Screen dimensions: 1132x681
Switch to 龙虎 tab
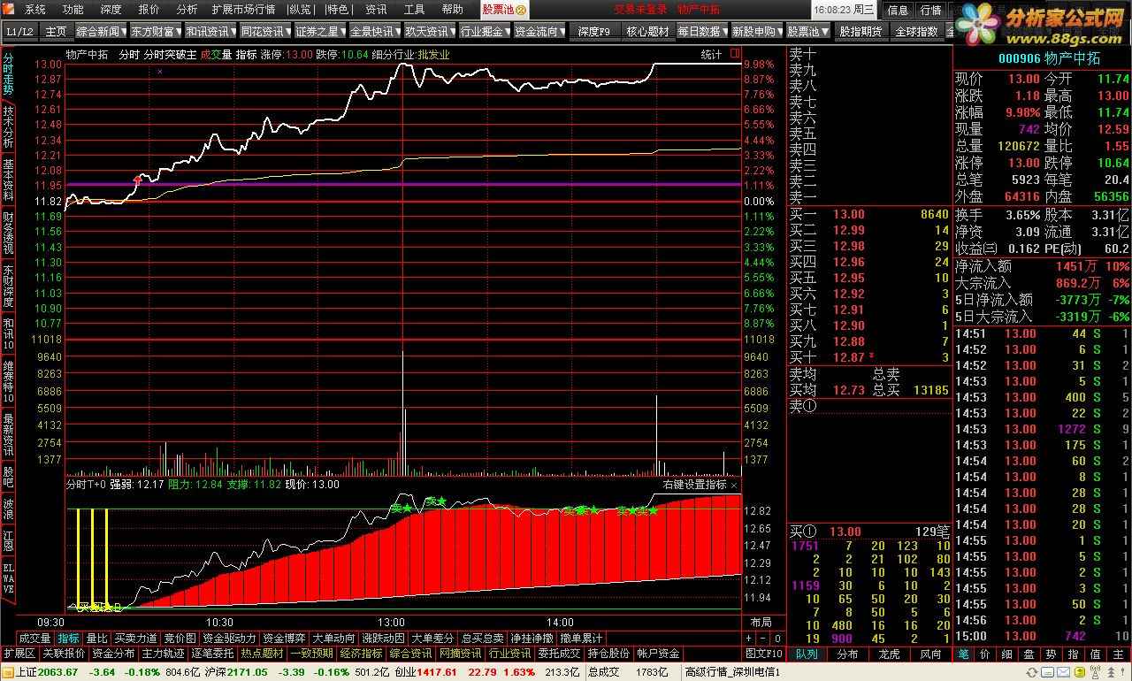click(x=889, y=654)
